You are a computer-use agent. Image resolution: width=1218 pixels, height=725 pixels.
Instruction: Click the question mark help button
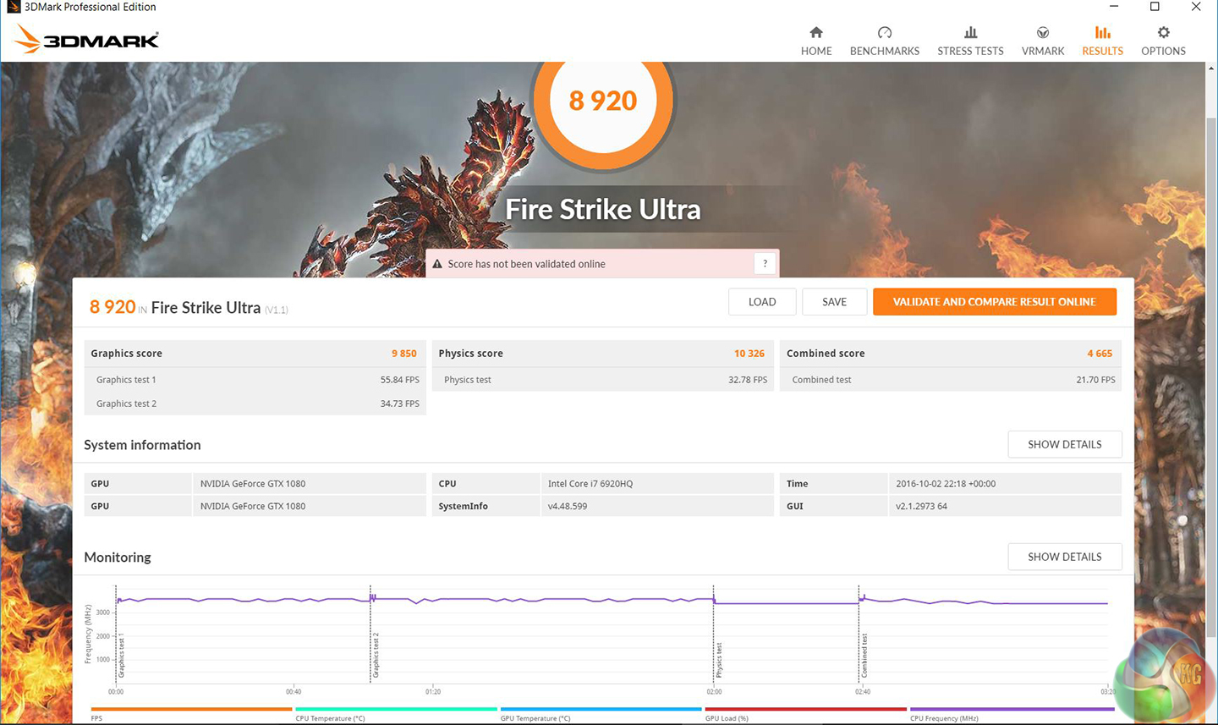[765, 264]
